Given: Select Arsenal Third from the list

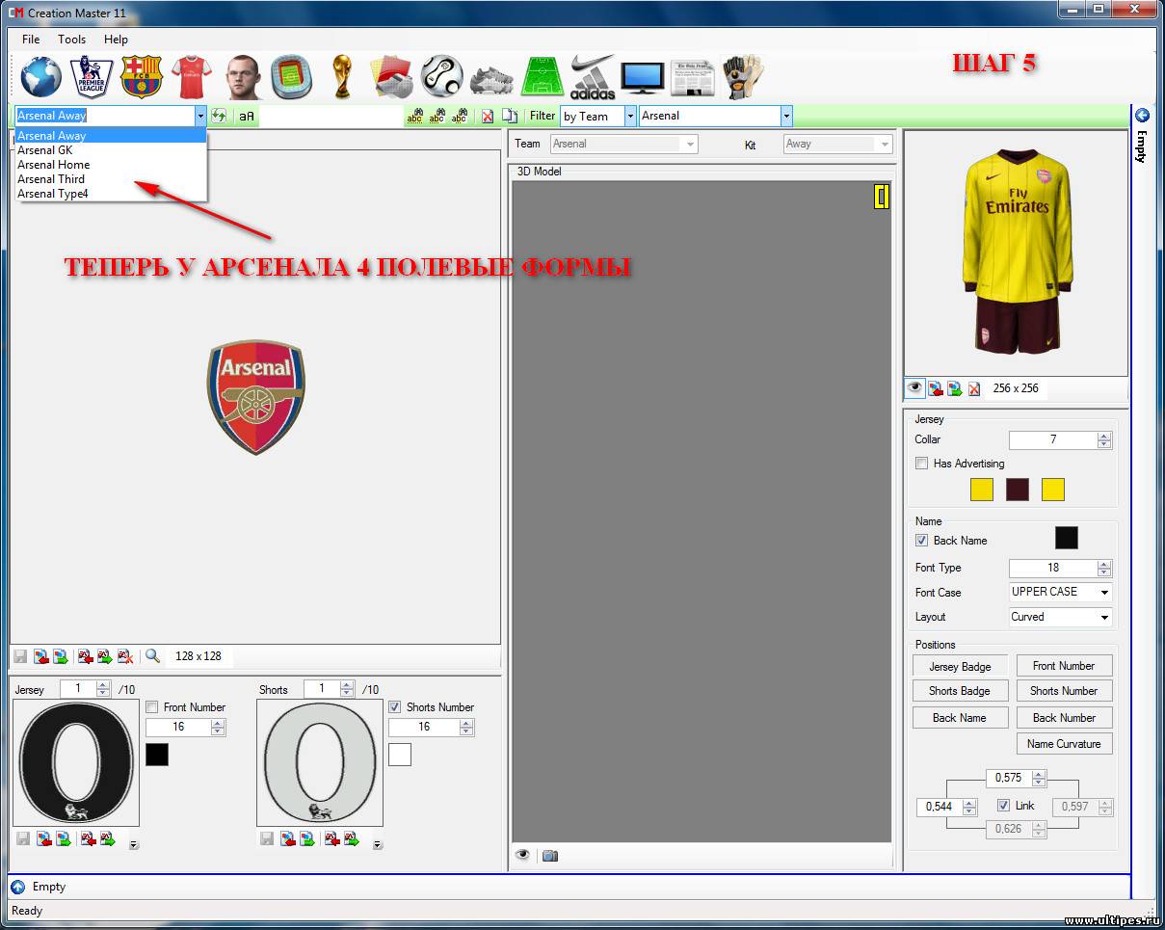Looking at the screenshot, I should (51, 179).
